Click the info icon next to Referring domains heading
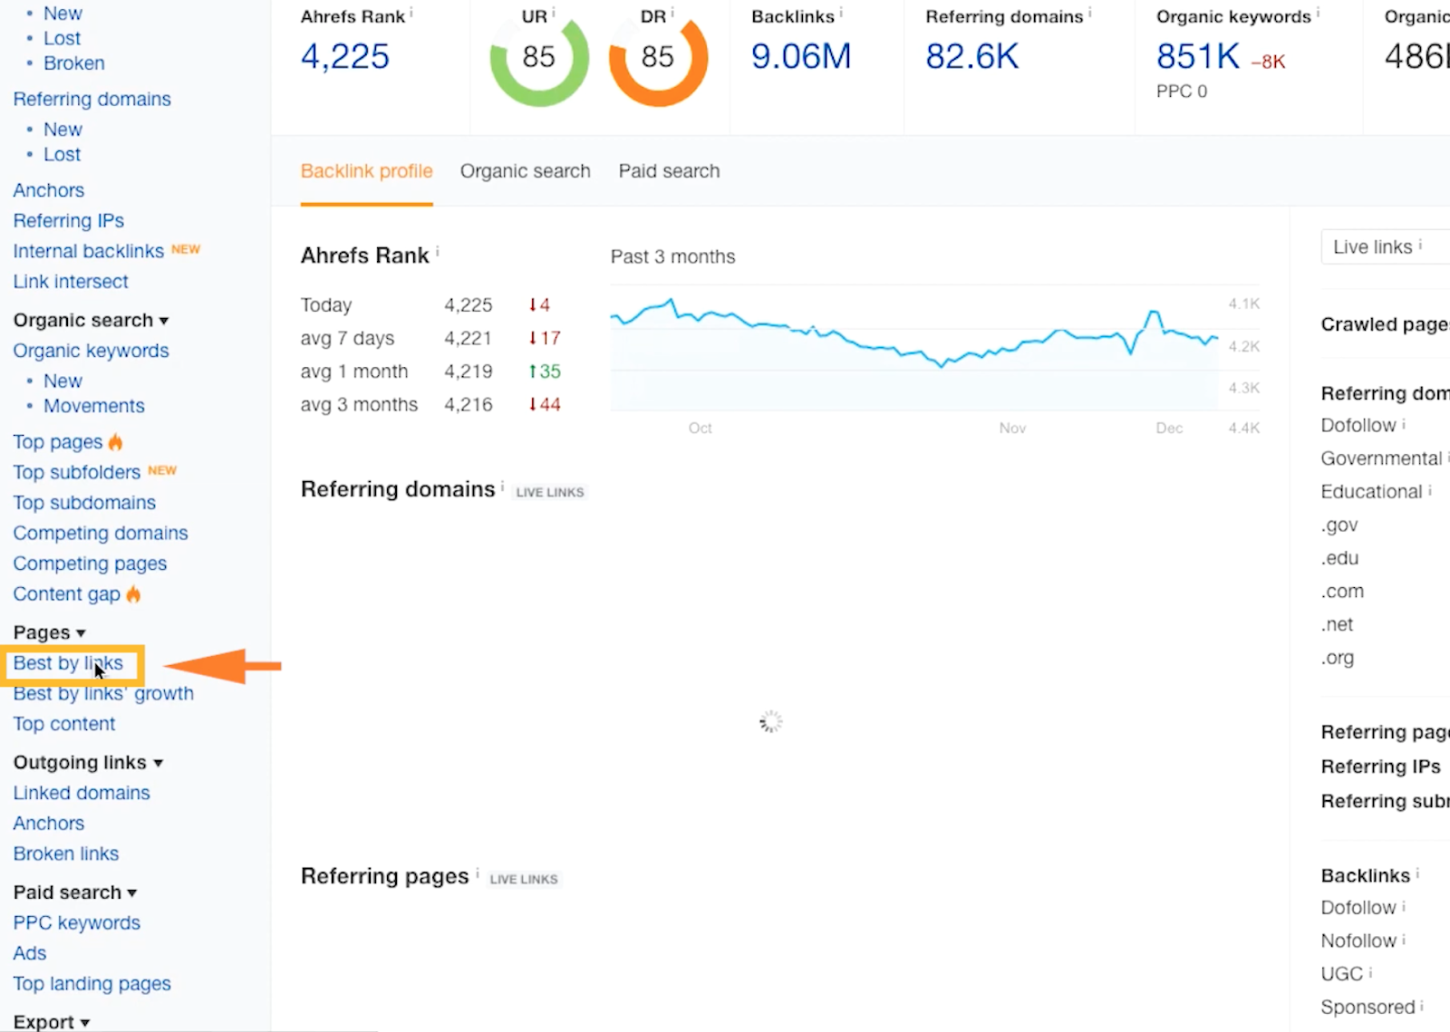This screenshot has height=1032, width=1450. pos(502,487)
